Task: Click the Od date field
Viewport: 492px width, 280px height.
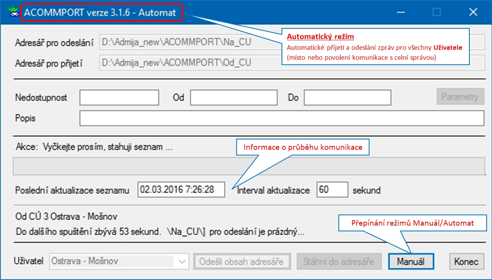Action: [234, 97]
